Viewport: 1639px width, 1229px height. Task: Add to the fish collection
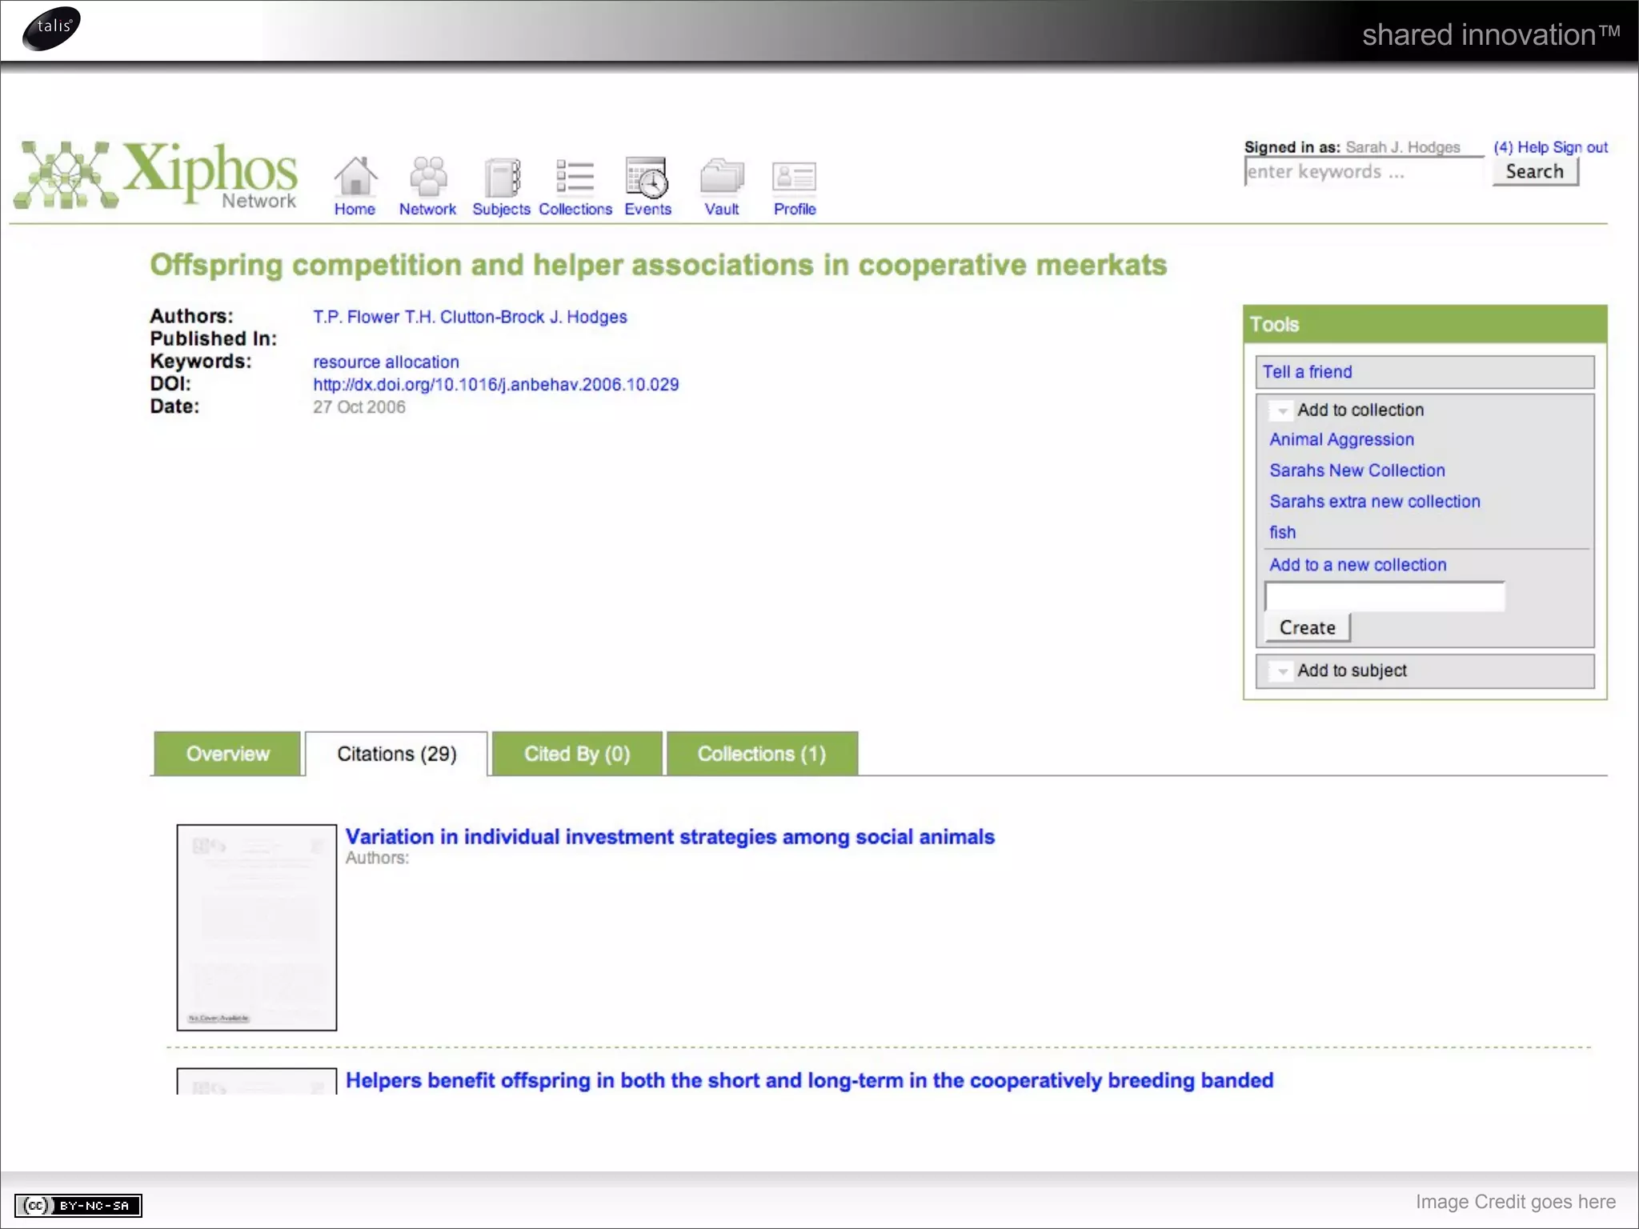point(1282,532)
